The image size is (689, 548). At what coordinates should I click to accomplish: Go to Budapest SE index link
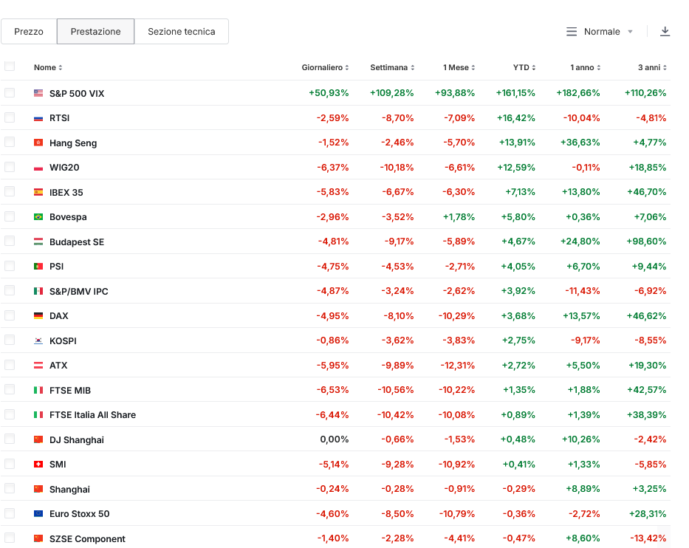pyautogui.click(x=77, y=242)
